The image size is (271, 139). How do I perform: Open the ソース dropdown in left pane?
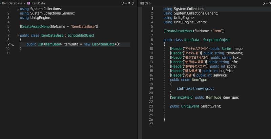point(127,3)
